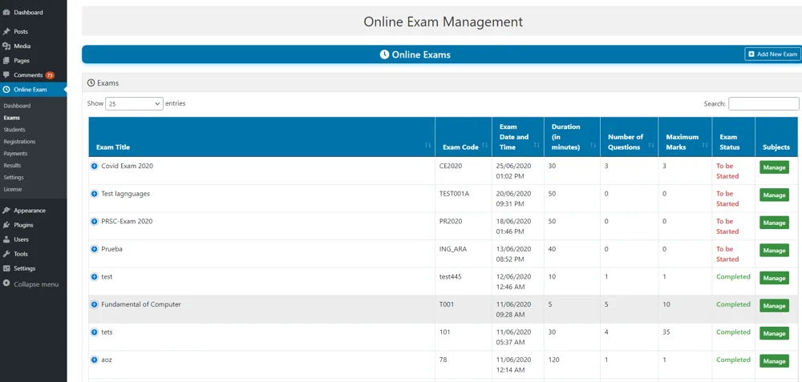Open Online Exam Settings submenu item

pyautogui.click(x=14, y=177)
